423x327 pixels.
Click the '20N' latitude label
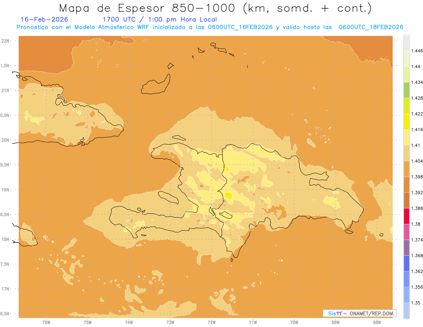tap(6, 140)
